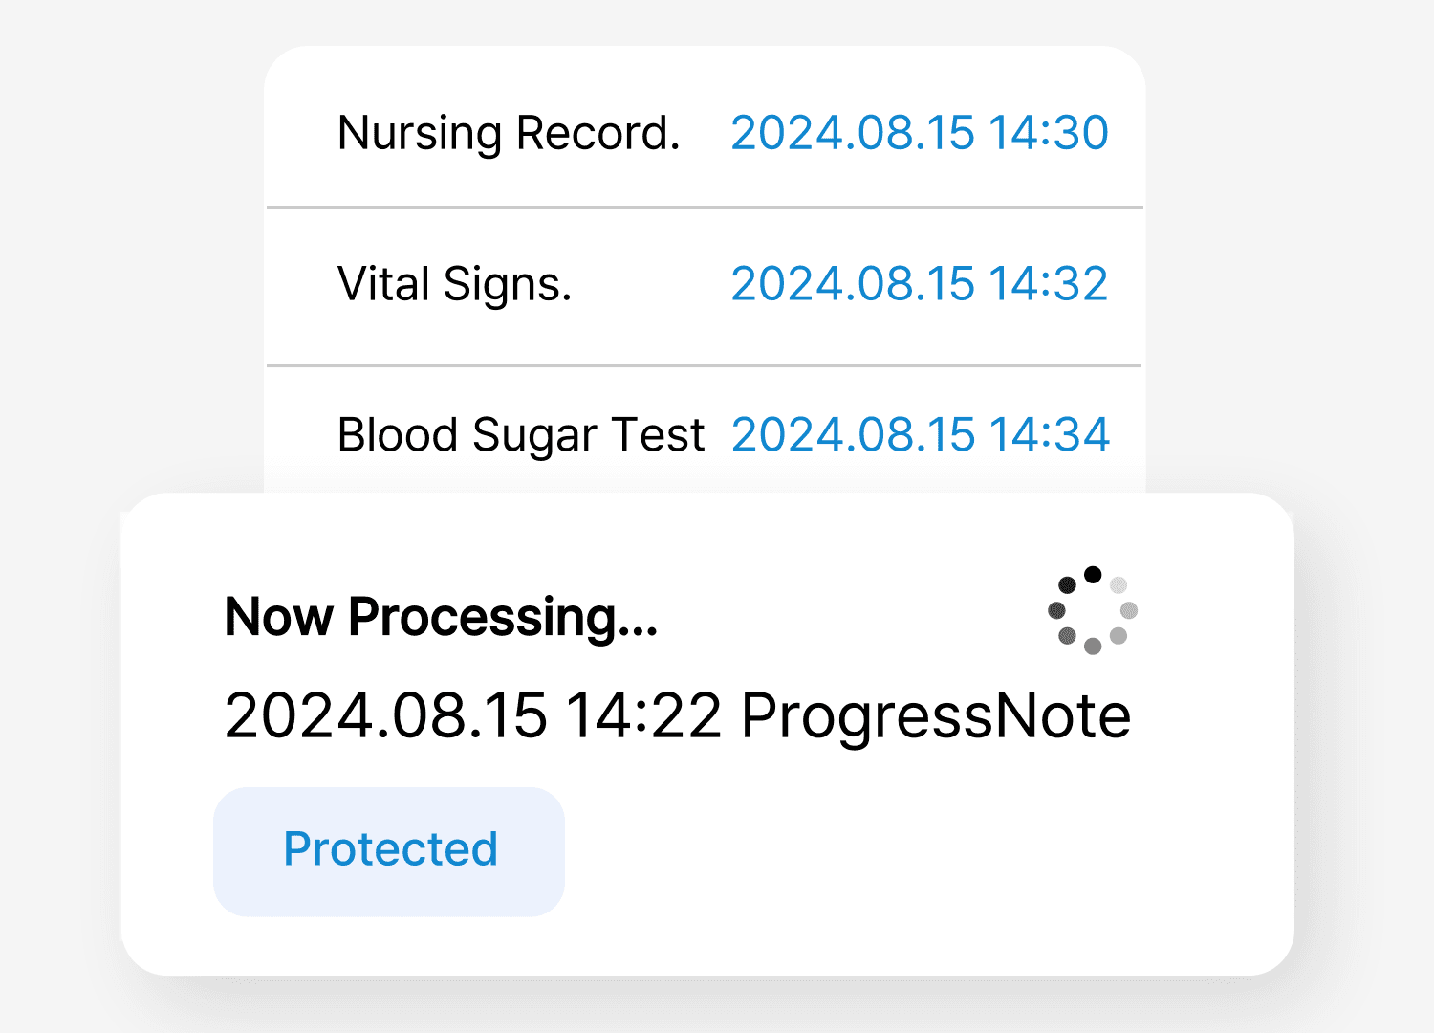Viewport: 1434px width, 1033px height.
Task: Click the 2024.08.15 14:32 timestamp link
Action: point(920,284)
